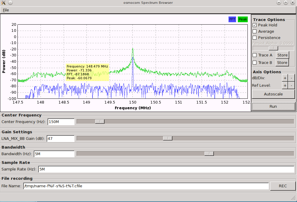Click the "Frequency (MHz)" axis label
The image size is (297, 202).
coord(133,108)
